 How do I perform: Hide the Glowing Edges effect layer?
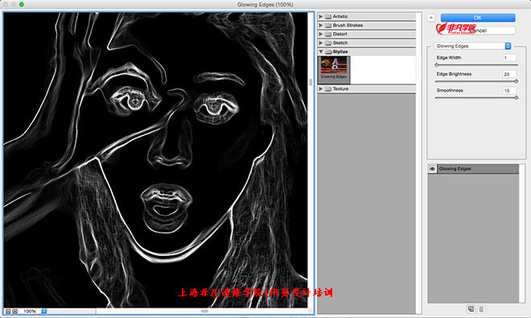tap(433, 169)
